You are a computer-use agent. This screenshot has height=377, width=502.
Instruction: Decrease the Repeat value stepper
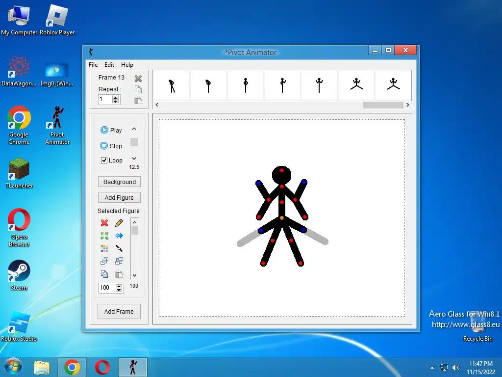(116, 102)
